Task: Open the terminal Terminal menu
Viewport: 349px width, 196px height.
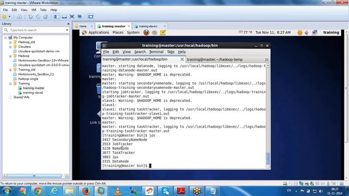Action: click(x=157, y=52)
